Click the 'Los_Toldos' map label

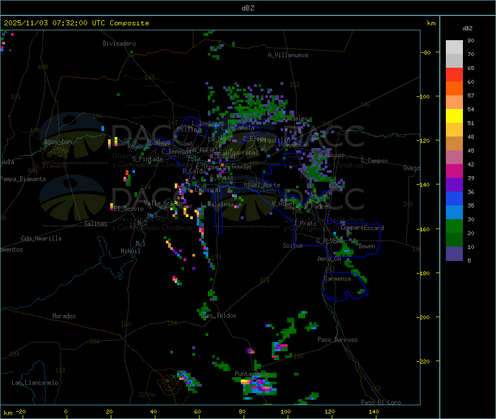tap(219, 315)
